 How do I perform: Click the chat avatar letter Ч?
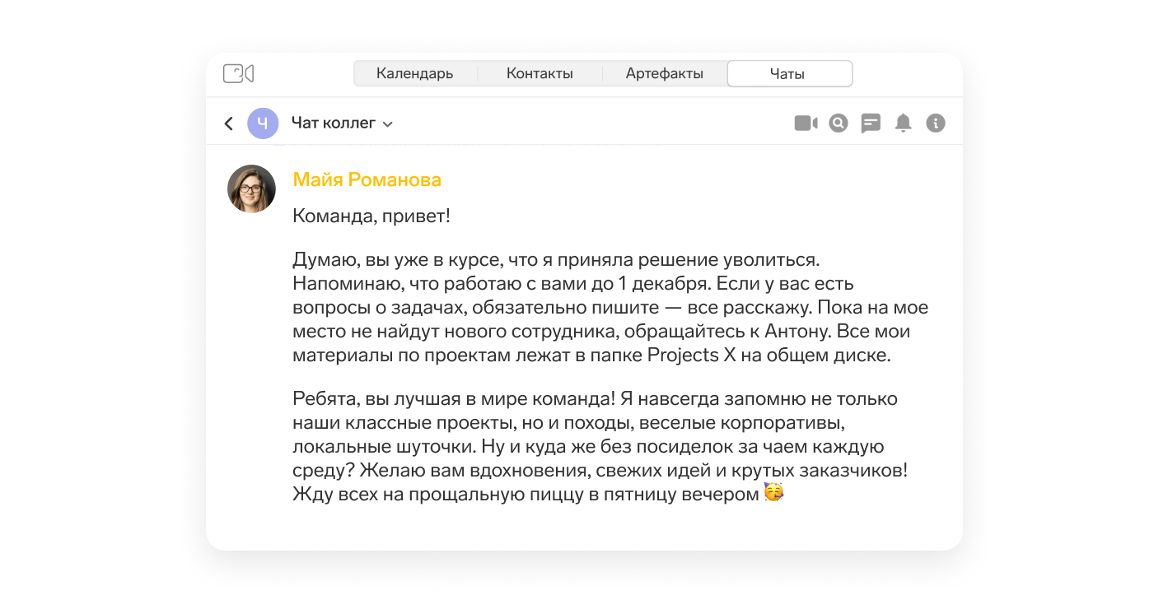coord(263,123)
